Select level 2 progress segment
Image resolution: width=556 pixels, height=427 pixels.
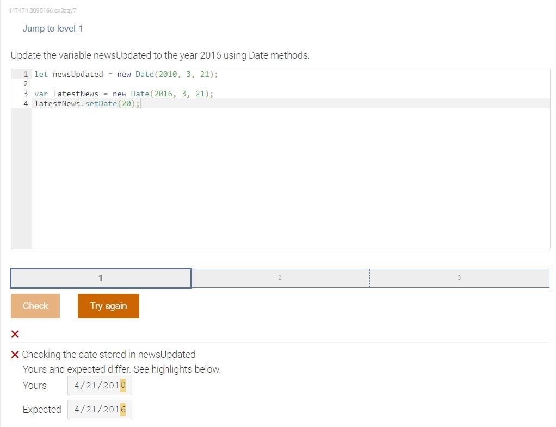pos(280,278)
